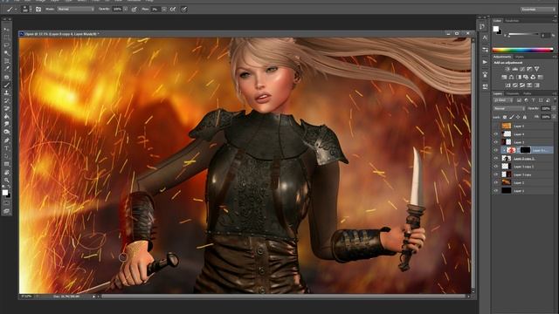Open layer Fill slider arrow
The image size is (559, 314).
click(554, 117)
